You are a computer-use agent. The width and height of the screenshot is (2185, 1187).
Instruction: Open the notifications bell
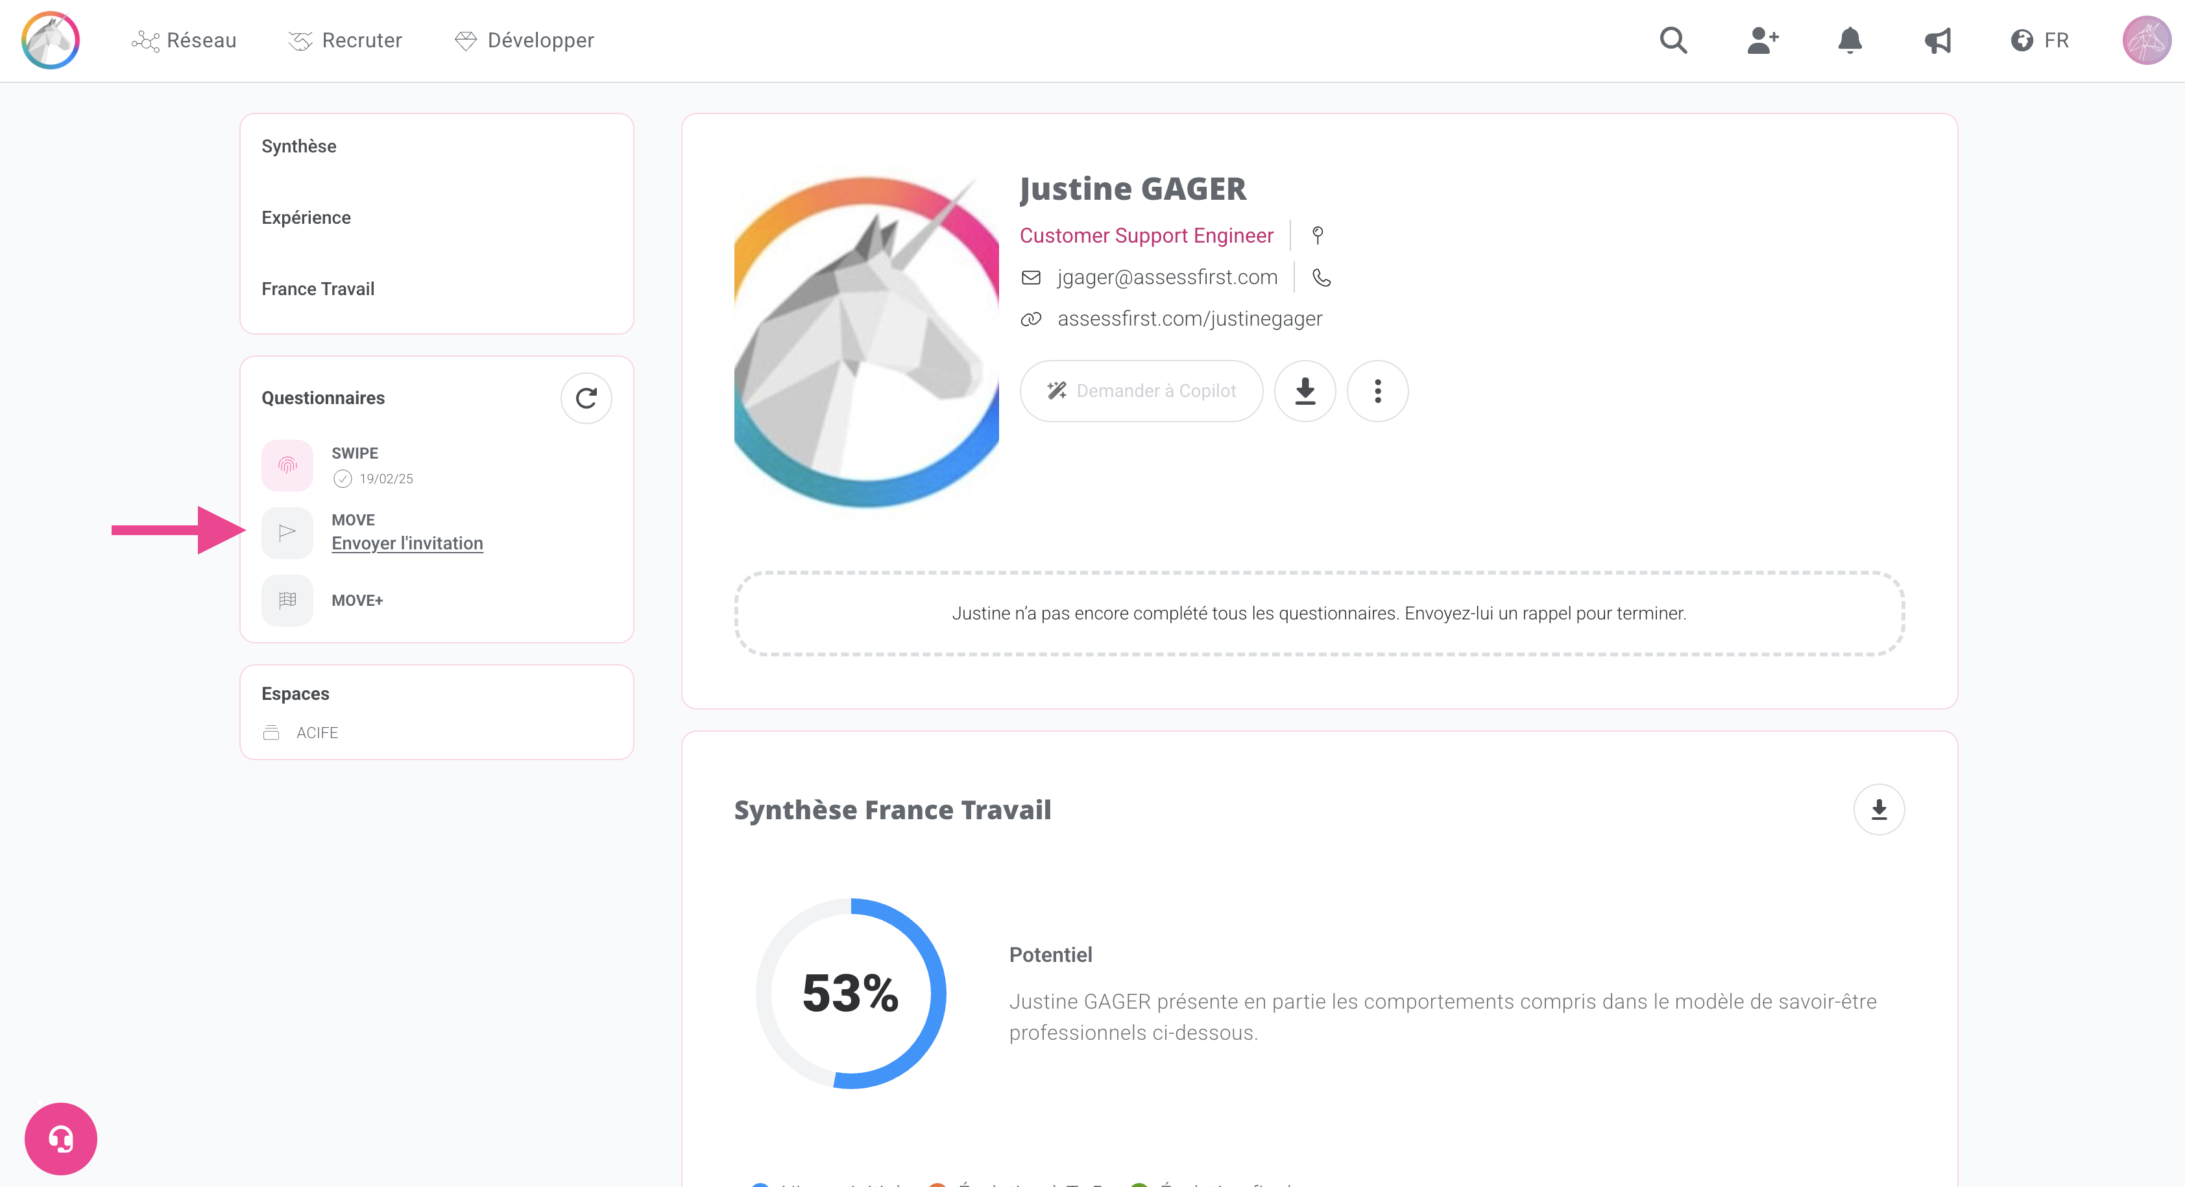pos(1850,40)
